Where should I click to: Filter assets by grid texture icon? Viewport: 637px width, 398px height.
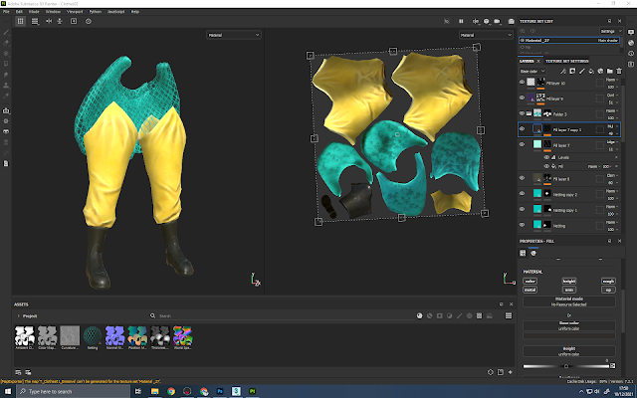[480, 316]
